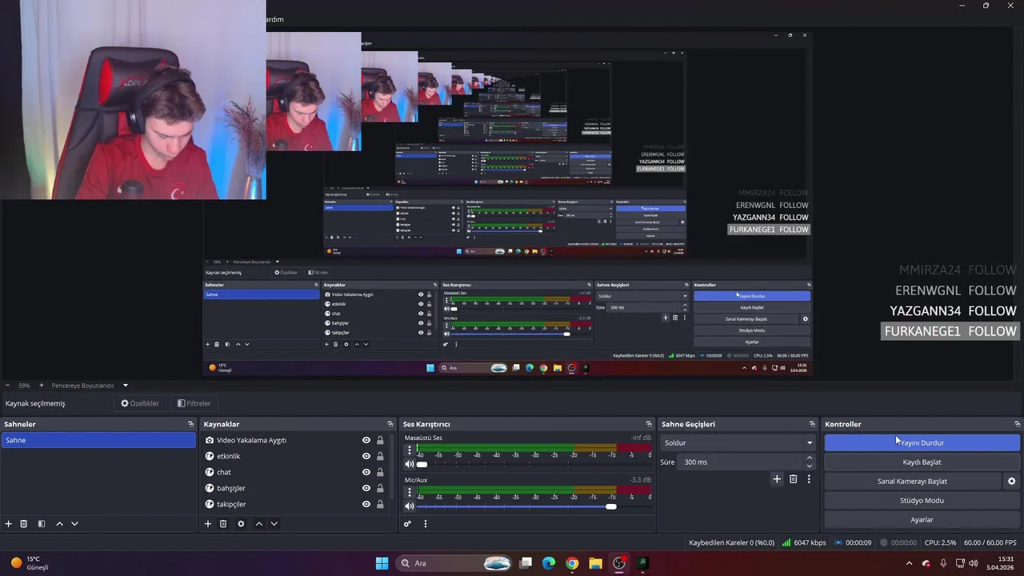This screenshot has height=576, width=1024.
Task: Undock the Sahne Geçişleri panel
Action: point(812,424)
